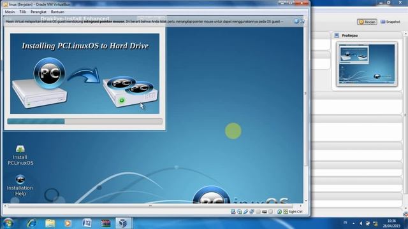This screenshot has width=408, height=229.
Task: Open the Windows Start menu
Action: click(x=8, y=223)
